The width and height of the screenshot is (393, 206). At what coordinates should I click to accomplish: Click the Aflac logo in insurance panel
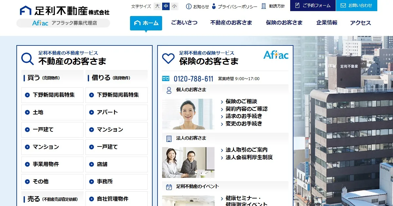pyautogui.click(x=276, y=55)
